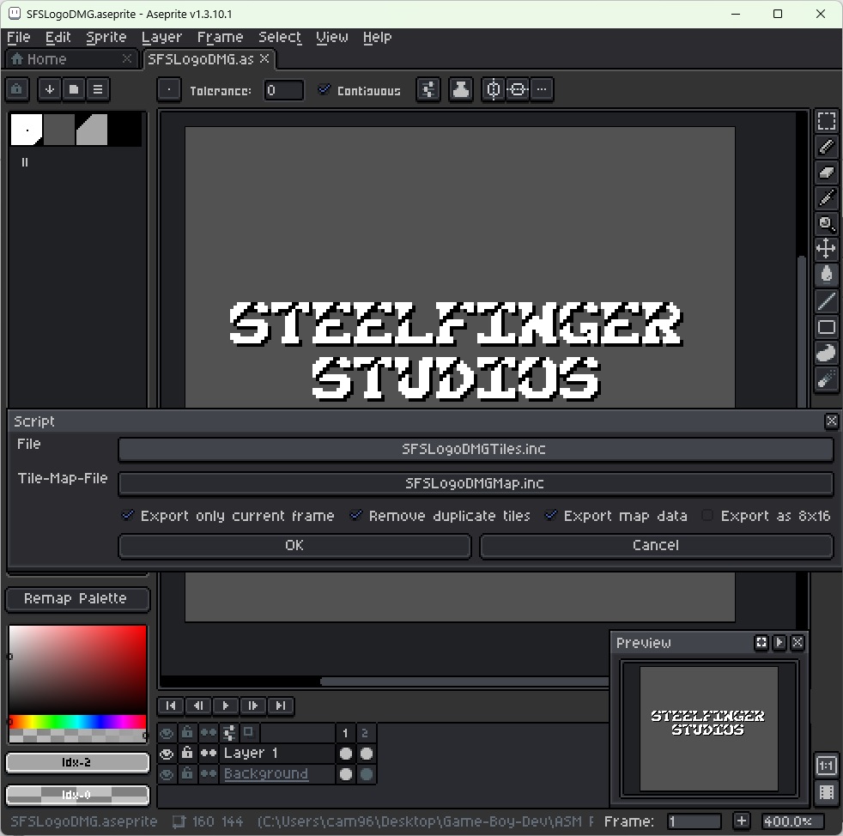Select the Line tool
This screenshot has width=843, height=836.
click(x=826, y=301)
